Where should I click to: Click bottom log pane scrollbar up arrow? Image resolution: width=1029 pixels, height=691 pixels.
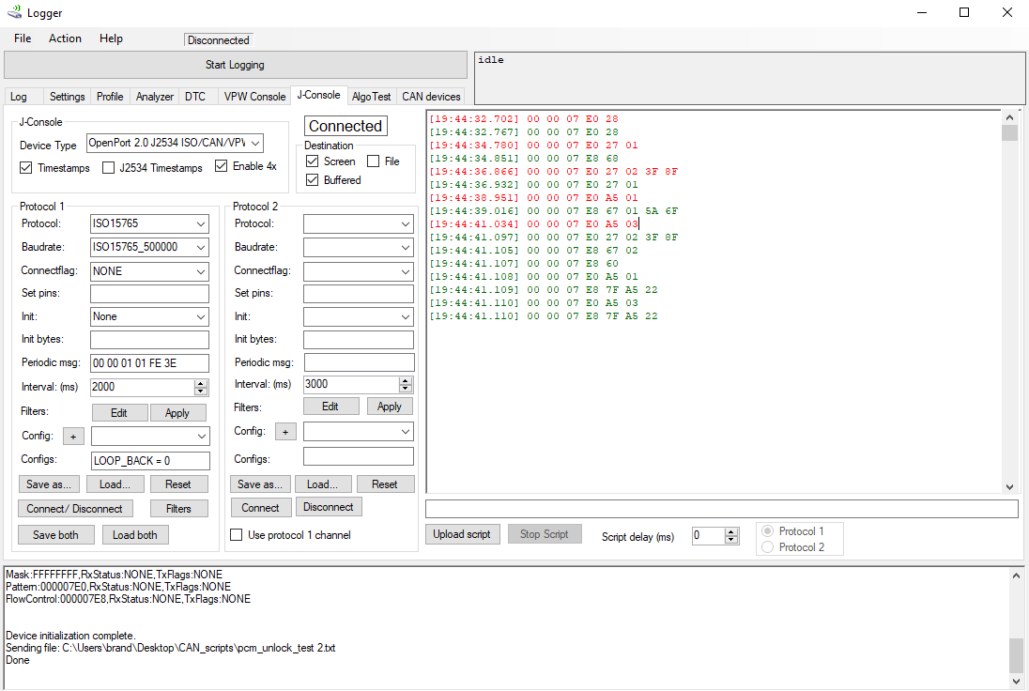[1016, 576]
